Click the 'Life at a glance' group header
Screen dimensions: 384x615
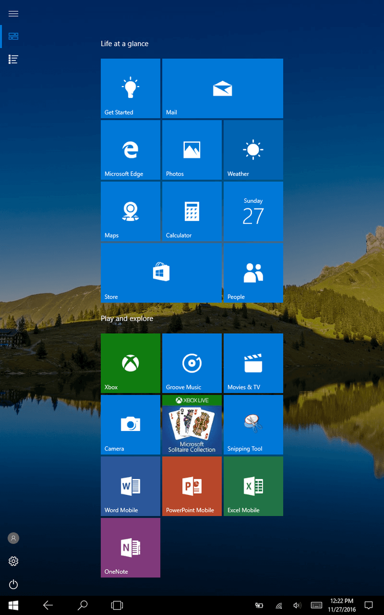125,43
